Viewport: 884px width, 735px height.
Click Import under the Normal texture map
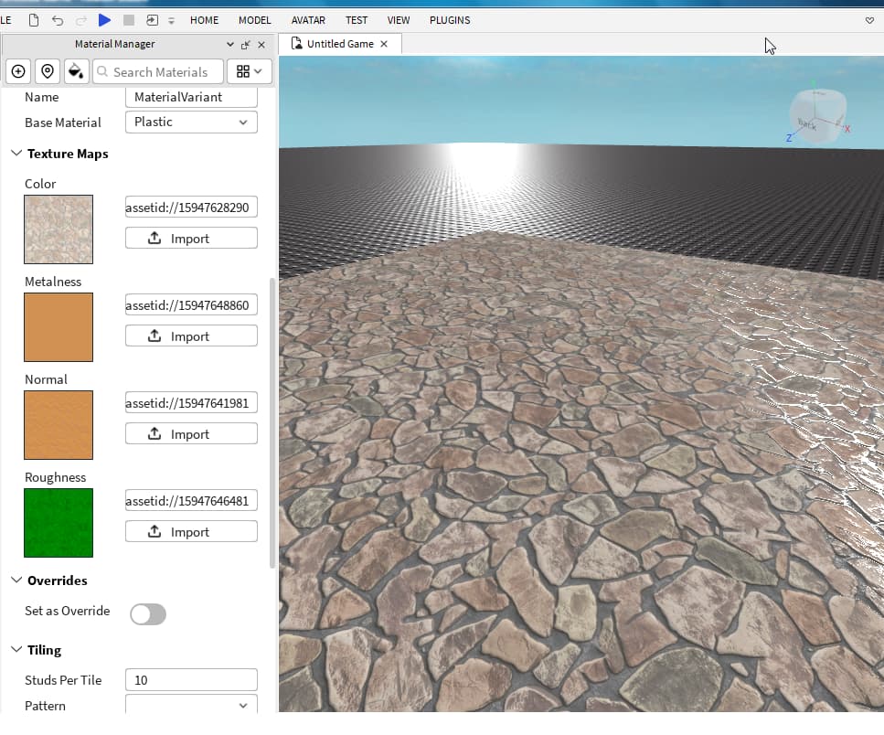[190, 433]
